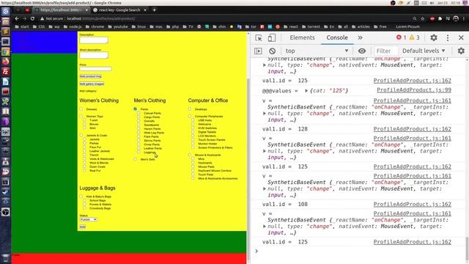
Task: Reload the page with the refresh icon
Action: [32, 18]
